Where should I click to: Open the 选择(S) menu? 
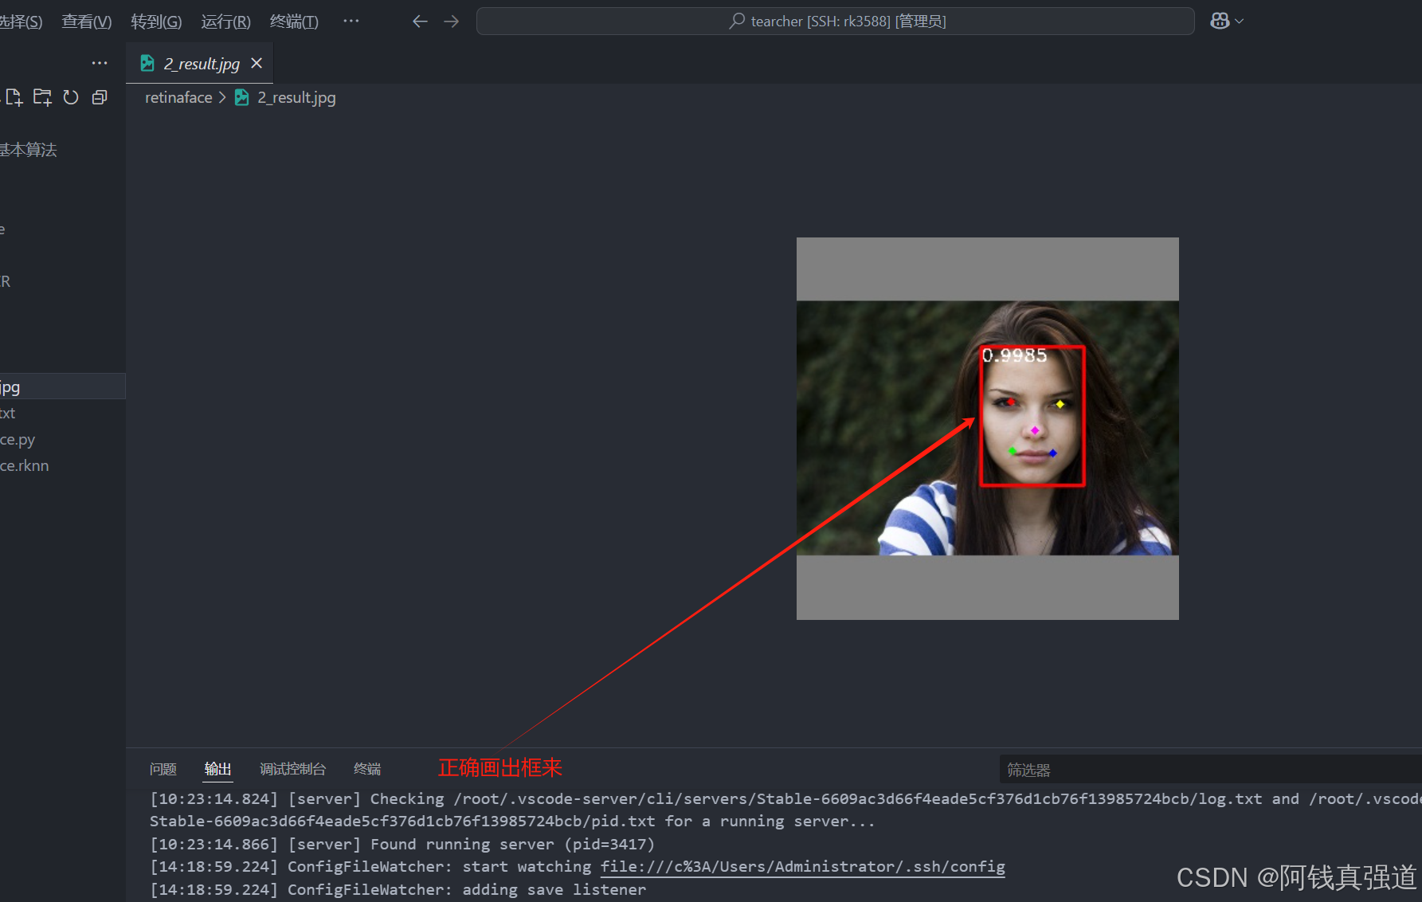[x=21, y=22]
